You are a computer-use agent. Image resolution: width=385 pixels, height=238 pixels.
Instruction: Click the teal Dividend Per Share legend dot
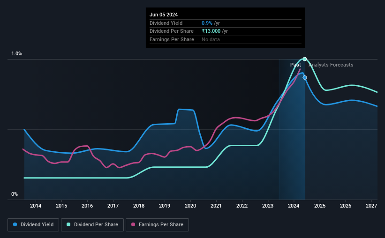pyautogui.click(x=68, y=224)
